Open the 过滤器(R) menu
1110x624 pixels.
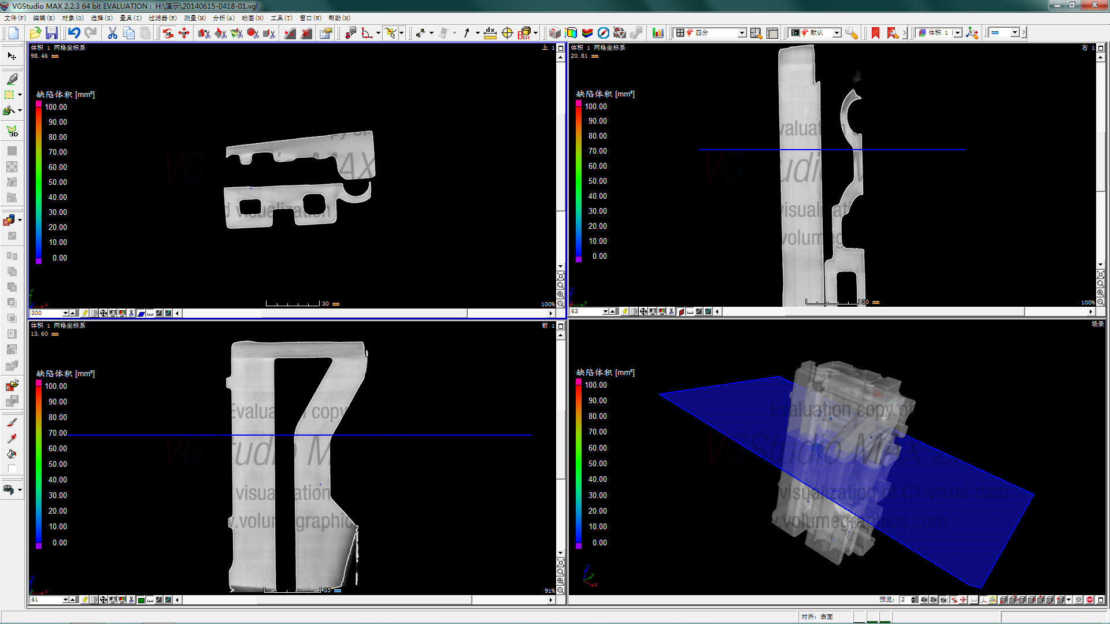(162, 18)
